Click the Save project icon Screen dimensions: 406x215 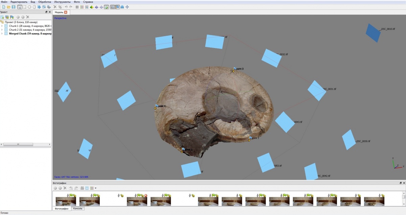pyautogui.click(x=13, y=7)
